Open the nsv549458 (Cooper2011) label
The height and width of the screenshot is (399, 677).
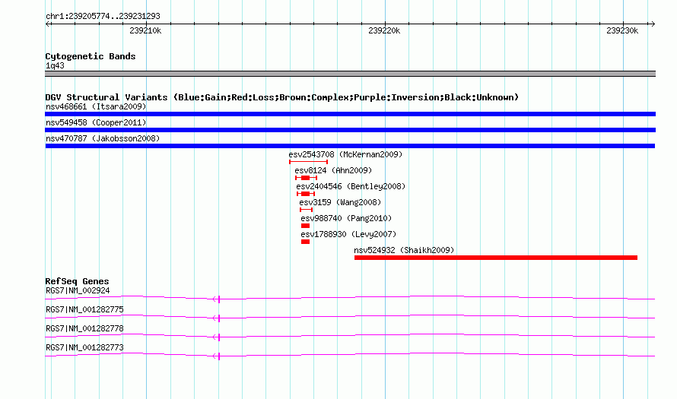click(x=96, y=122)
